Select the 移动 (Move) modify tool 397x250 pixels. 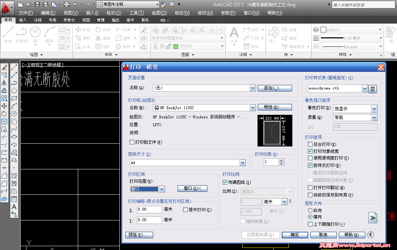83,30
